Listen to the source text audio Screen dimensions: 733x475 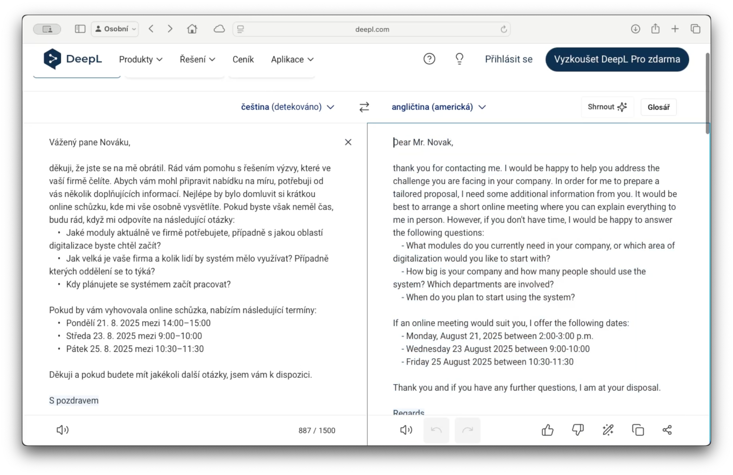pos(63,430)
